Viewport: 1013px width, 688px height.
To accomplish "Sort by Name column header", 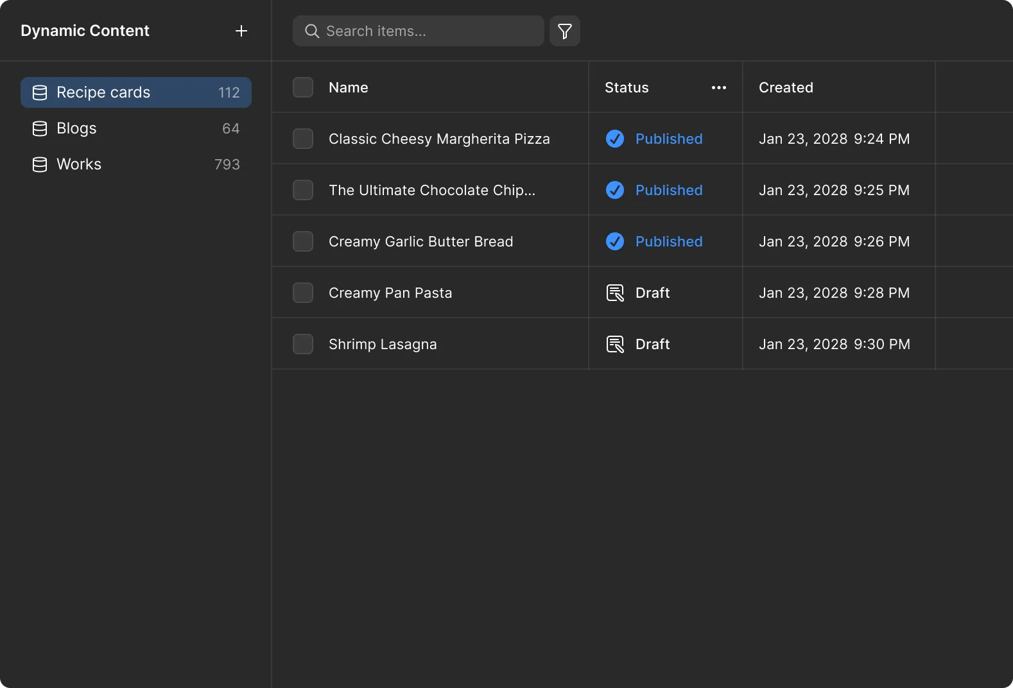I will [x=349, y=87].
